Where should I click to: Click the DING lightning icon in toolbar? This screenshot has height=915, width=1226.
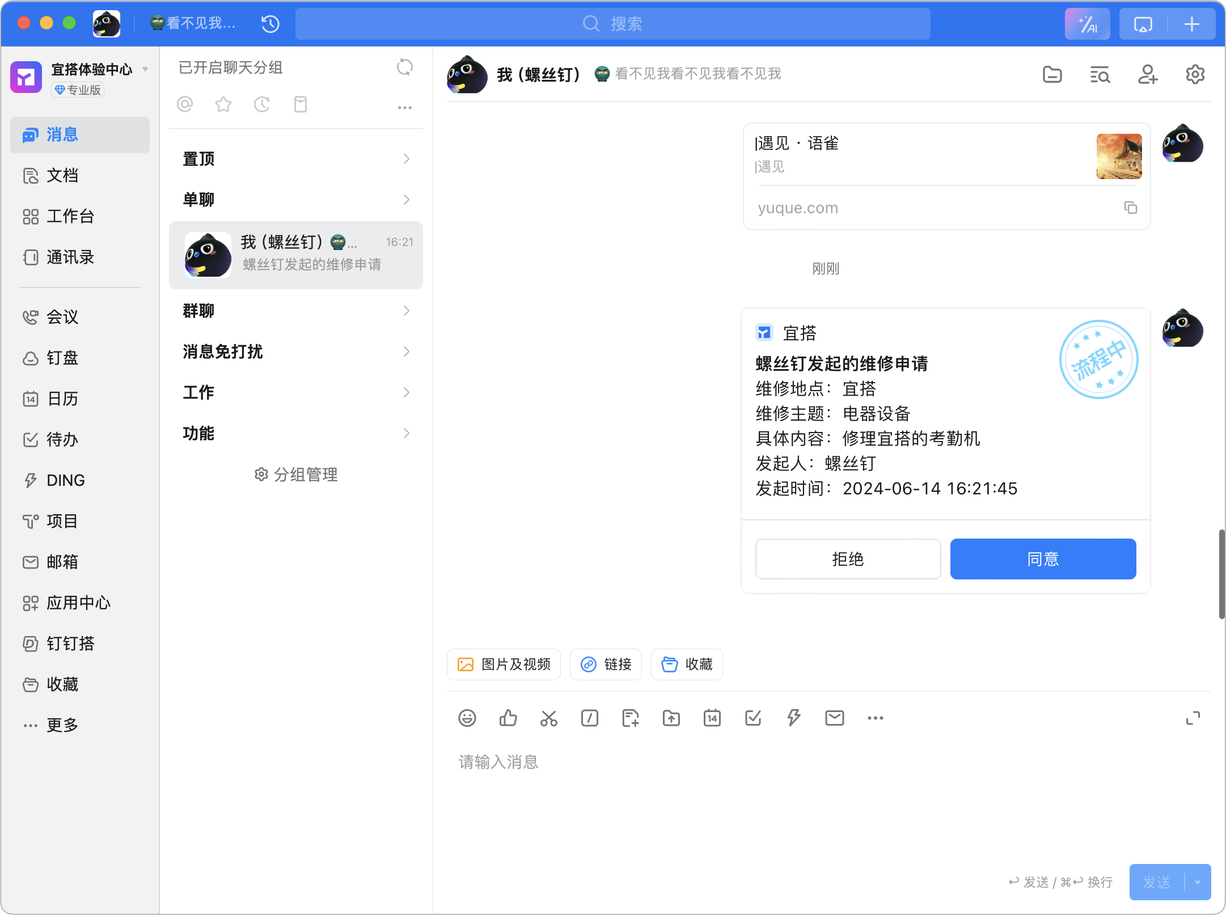coord(794,718)
